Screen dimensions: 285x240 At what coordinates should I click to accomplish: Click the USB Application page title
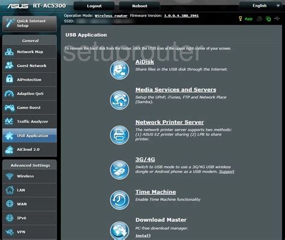(x=86, y=35)
